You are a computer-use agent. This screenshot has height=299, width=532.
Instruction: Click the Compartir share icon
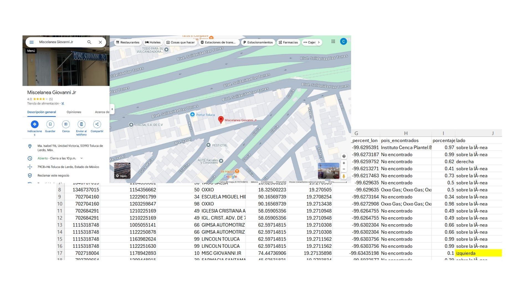[x=97, y=124]
